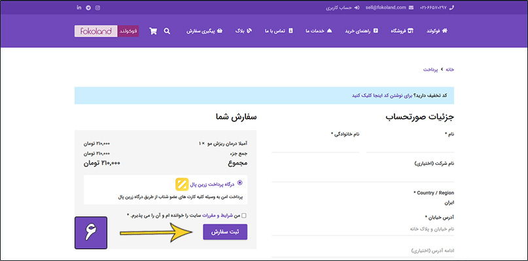Viewport: 528px width, 261px height.
Task: Click the phone number in top bar
Action: pyautogui.click(x=433, y=7)
